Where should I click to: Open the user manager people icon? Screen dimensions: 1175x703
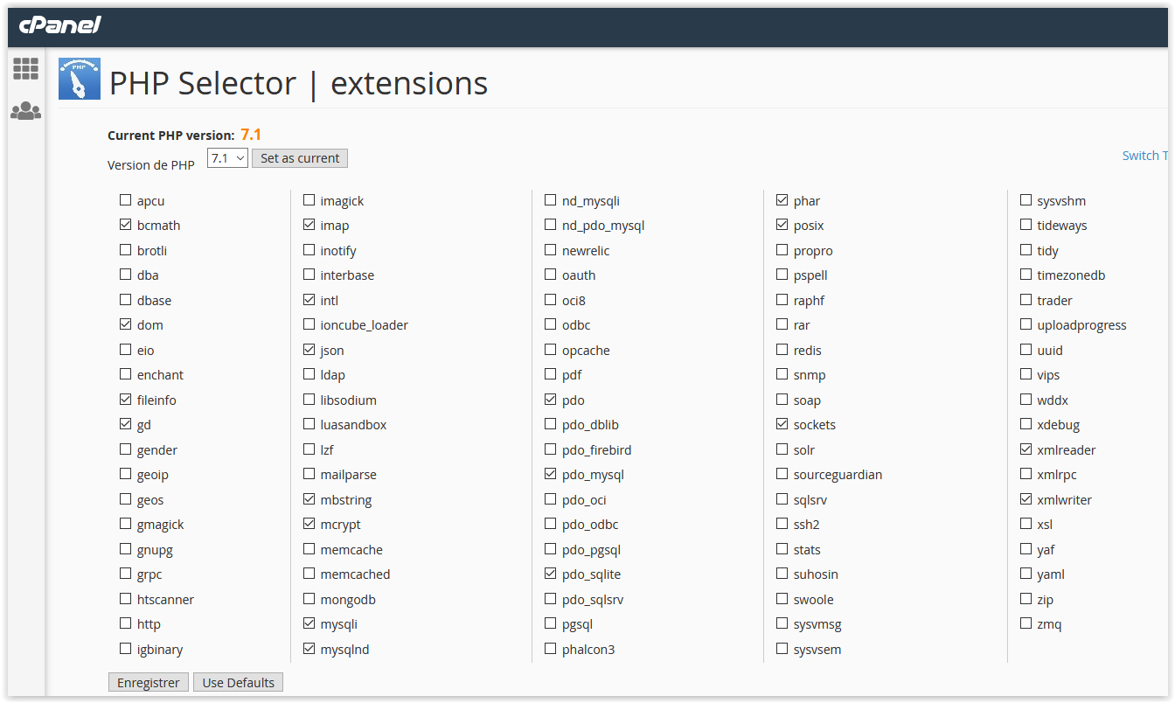(x=25, y=111)
